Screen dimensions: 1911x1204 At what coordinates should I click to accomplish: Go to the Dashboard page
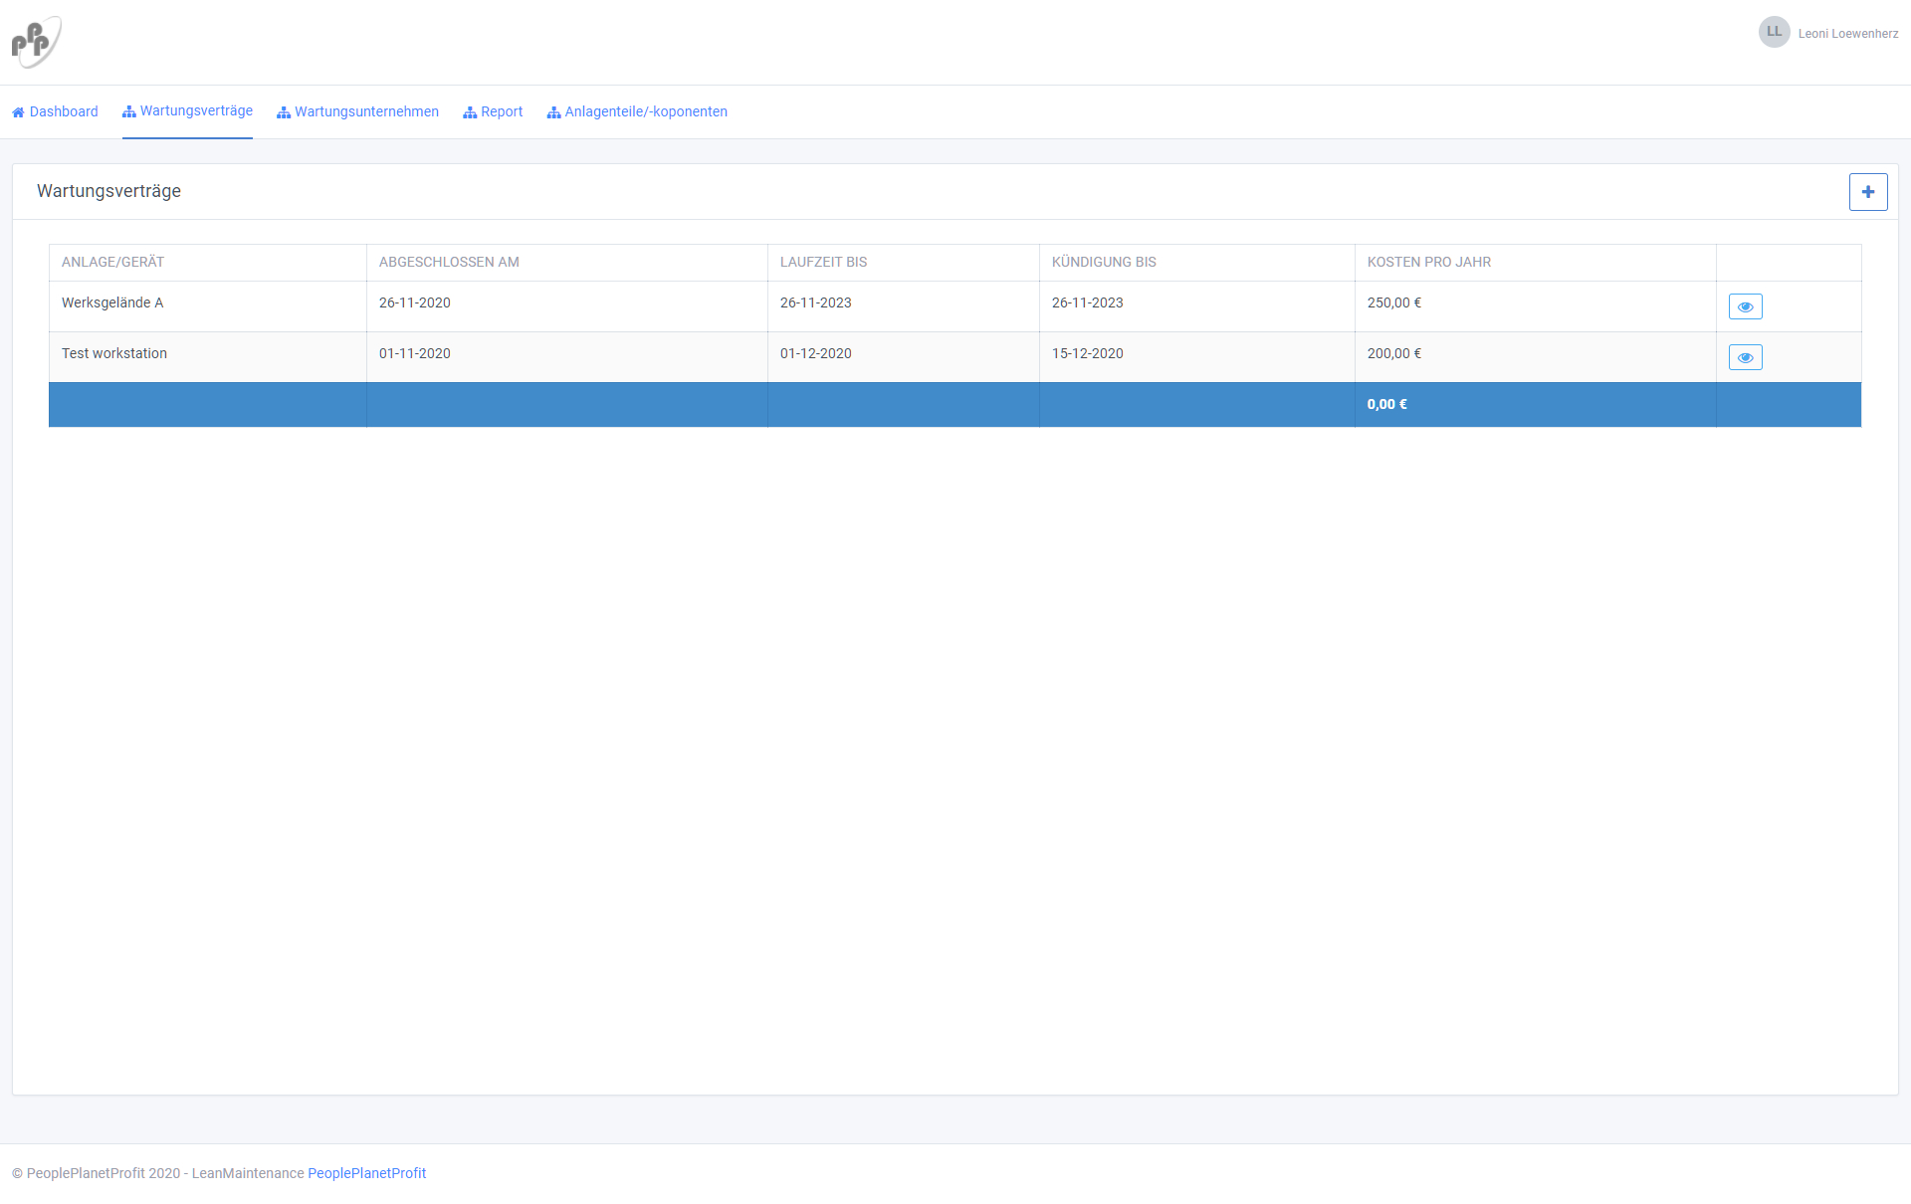coord(64,111)
